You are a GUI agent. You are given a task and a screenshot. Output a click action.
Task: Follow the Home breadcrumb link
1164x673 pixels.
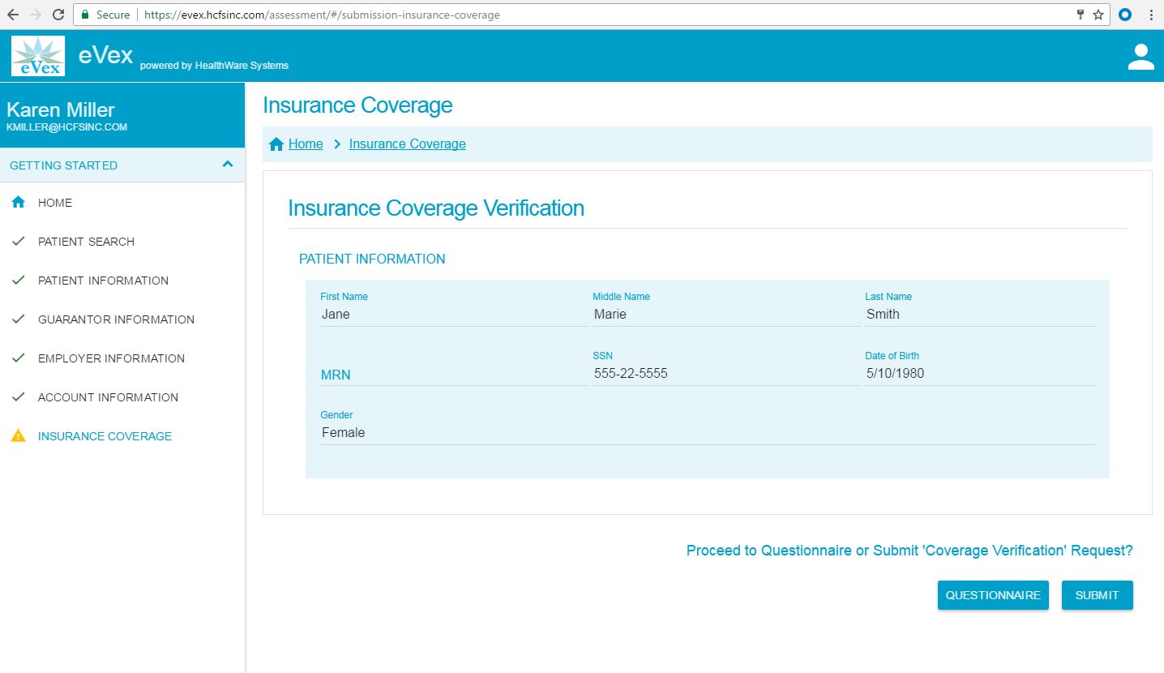306,144
